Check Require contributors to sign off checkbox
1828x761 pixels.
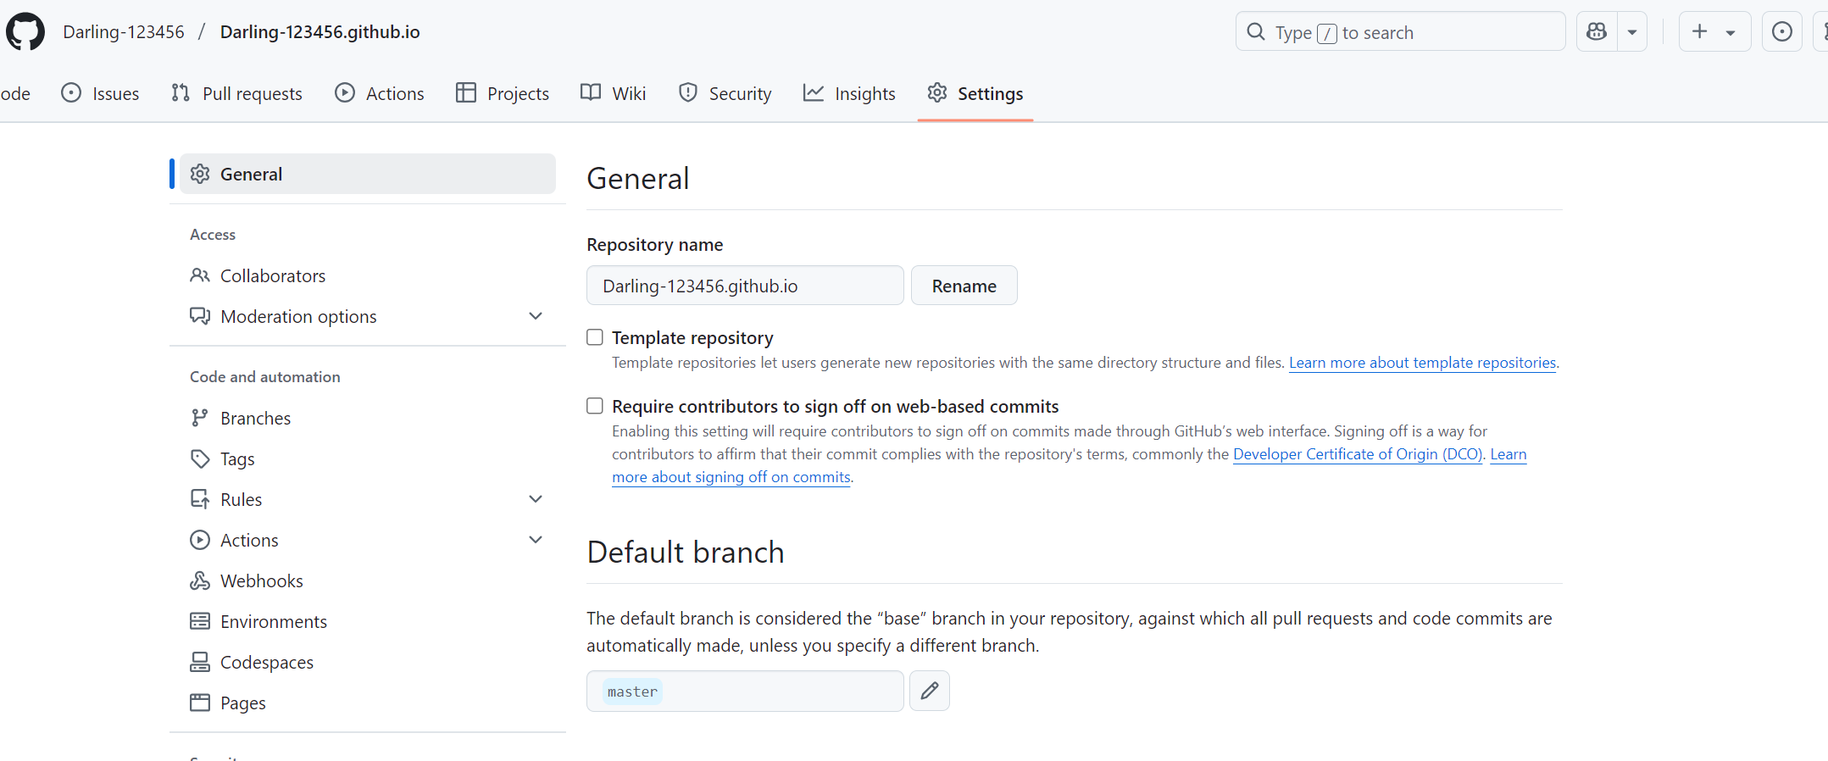[595, 406]
